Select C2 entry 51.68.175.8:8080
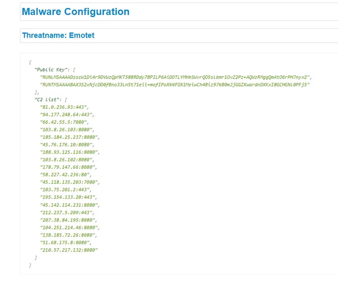 (65, 243)
